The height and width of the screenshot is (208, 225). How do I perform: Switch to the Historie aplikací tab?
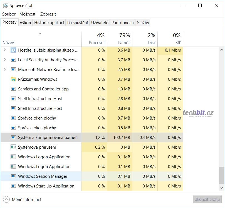[49, 22]
